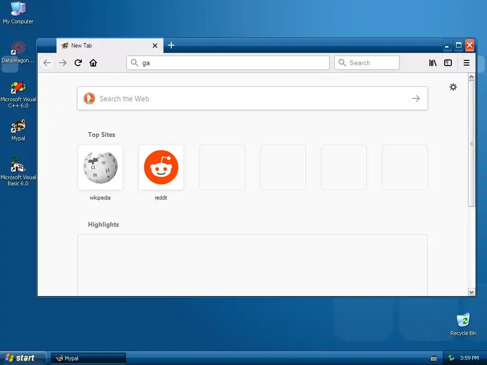487x365 pixels.
Task: Maximize the Mypal browser window
Action: pos(458,45)
